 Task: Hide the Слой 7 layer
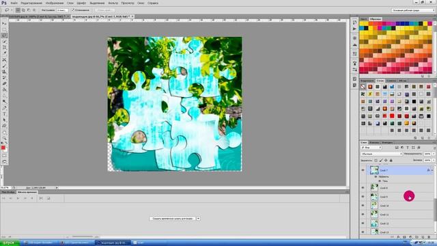[x=363, y=170]
